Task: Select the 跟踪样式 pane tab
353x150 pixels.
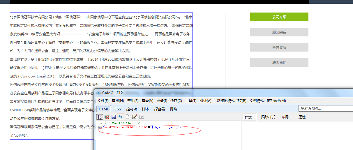Action: [268, 117]
